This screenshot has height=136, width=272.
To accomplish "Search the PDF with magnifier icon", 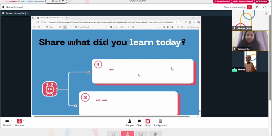I will [158, 27].
